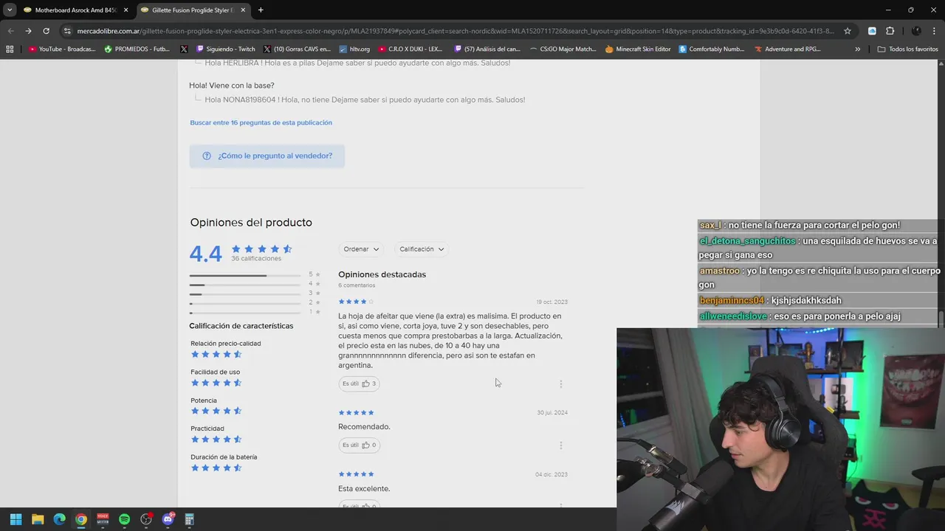Open Spotify from the taskbar
The width and height of the screenshot is (945, 531).
124,519
